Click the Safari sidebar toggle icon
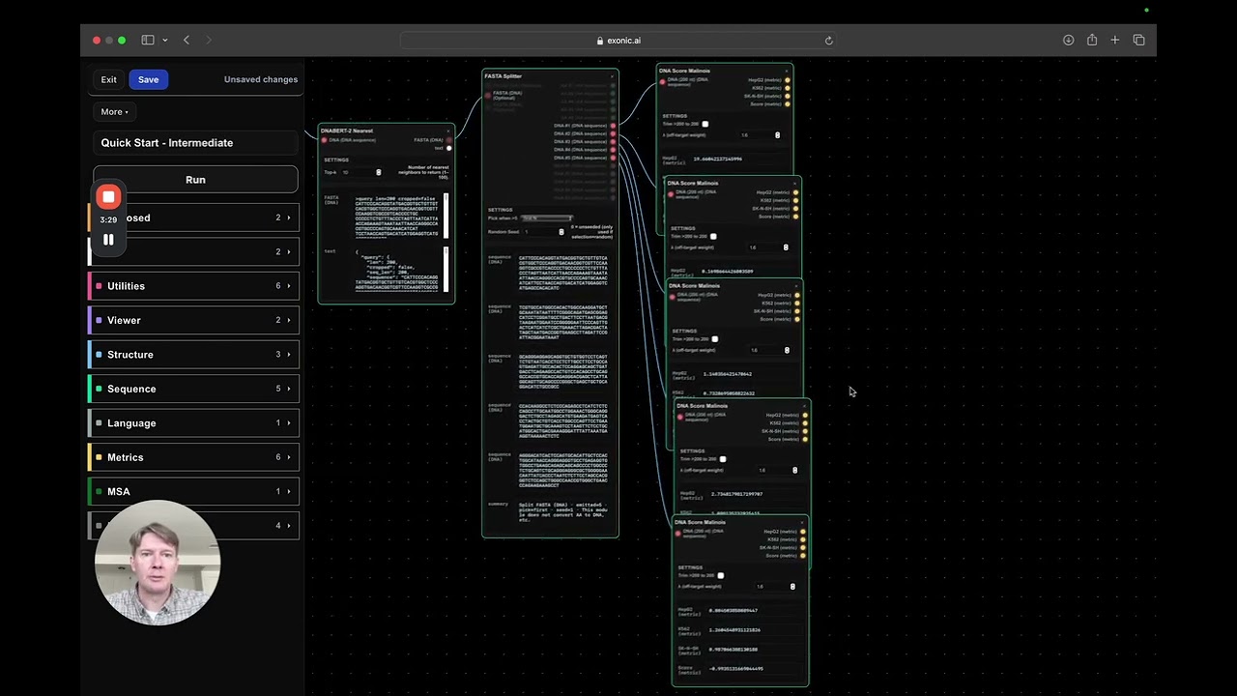The width and height of the screenshot is (1237, 696). tap(148, 41)
